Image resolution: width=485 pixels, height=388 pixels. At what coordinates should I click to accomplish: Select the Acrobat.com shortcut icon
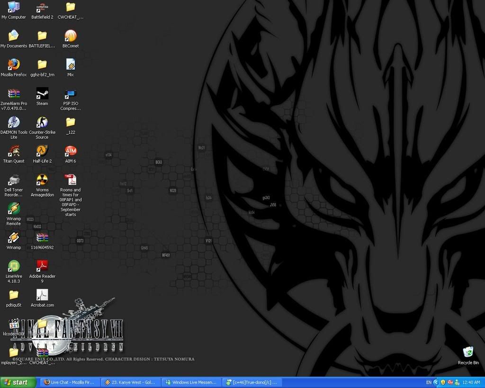42,295
